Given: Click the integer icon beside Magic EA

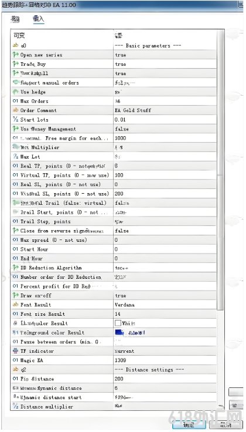Looking at the screenshot, I should coord(15,360).
